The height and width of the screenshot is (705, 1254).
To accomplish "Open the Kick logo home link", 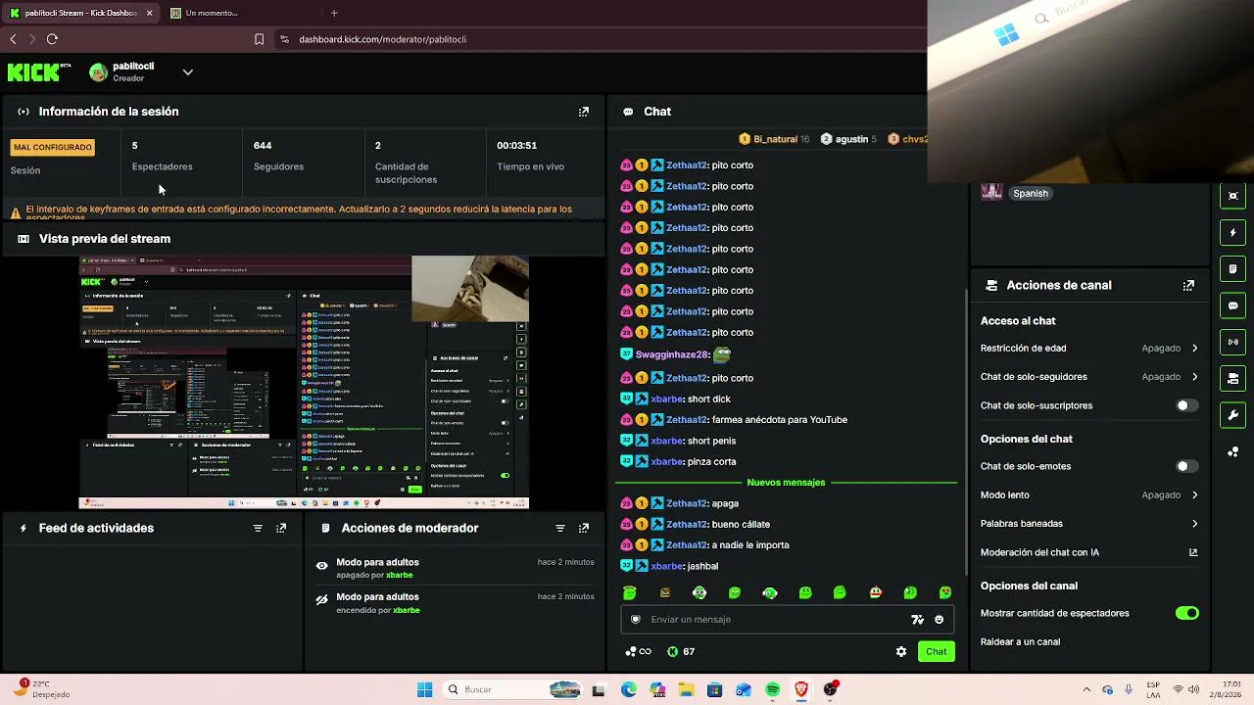I will click(x=39, y=72).
